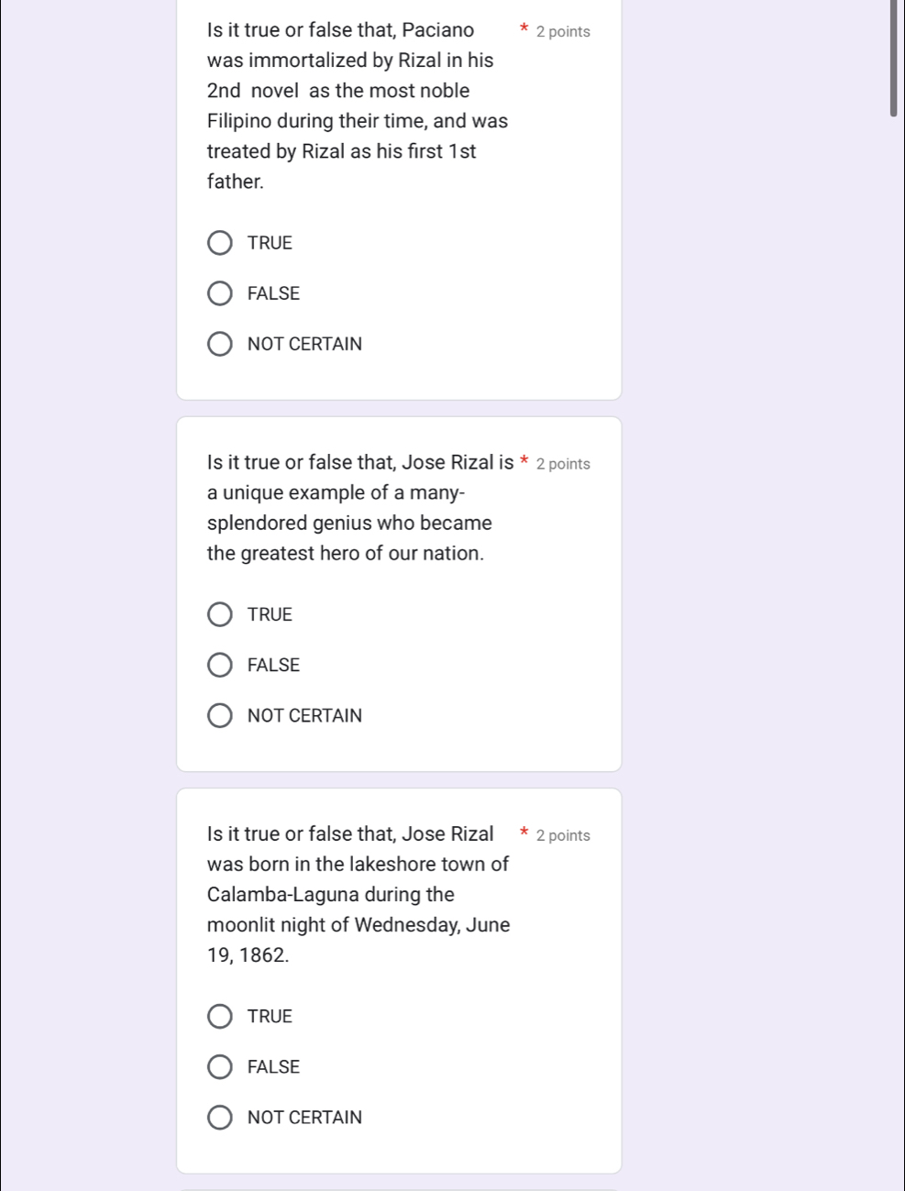Screen dimensions: 905x1191
Task: Click the vertical scrollbar thumb
Action: coord(893,57)
